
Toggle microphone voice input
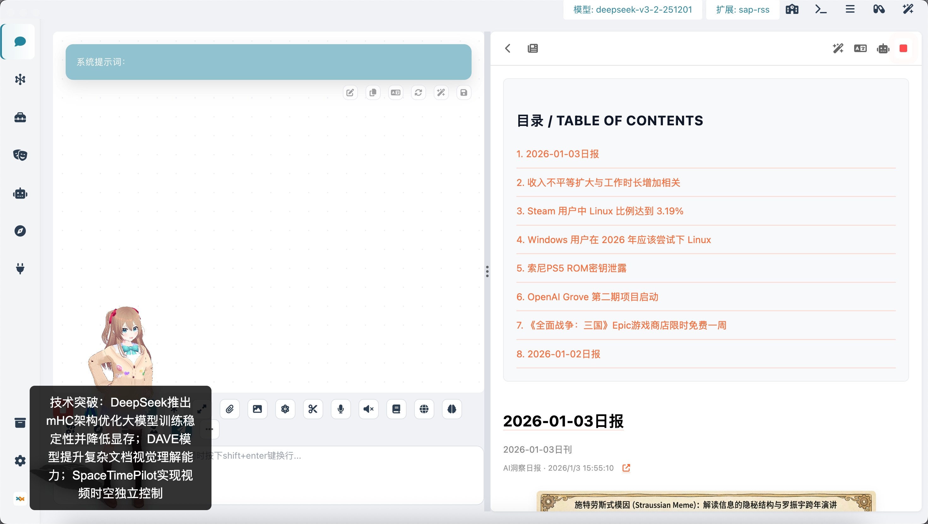[341, 409]
